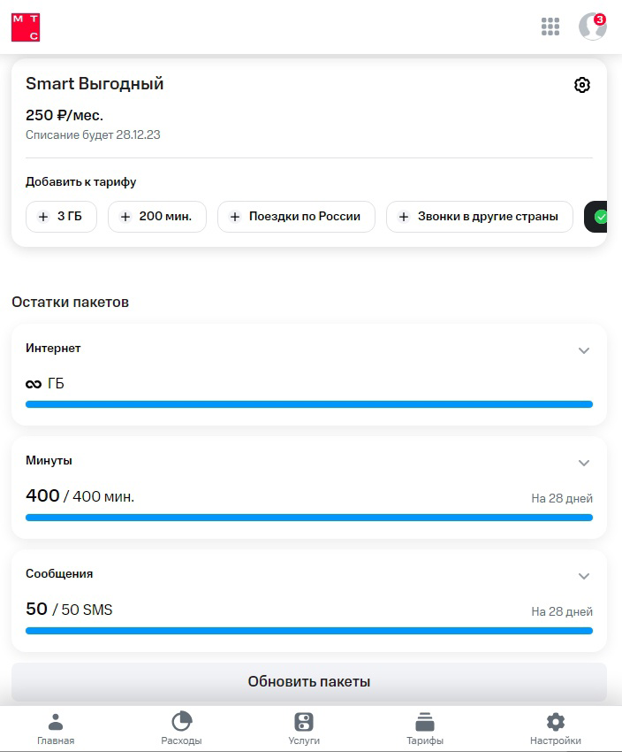Open the Тарифы tab

[425, 729]
